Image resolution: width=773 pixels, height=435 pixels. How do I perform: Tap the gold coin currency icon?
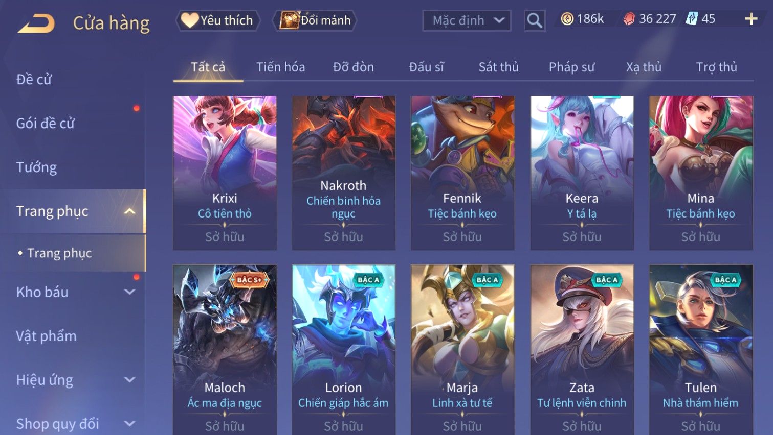567,19
